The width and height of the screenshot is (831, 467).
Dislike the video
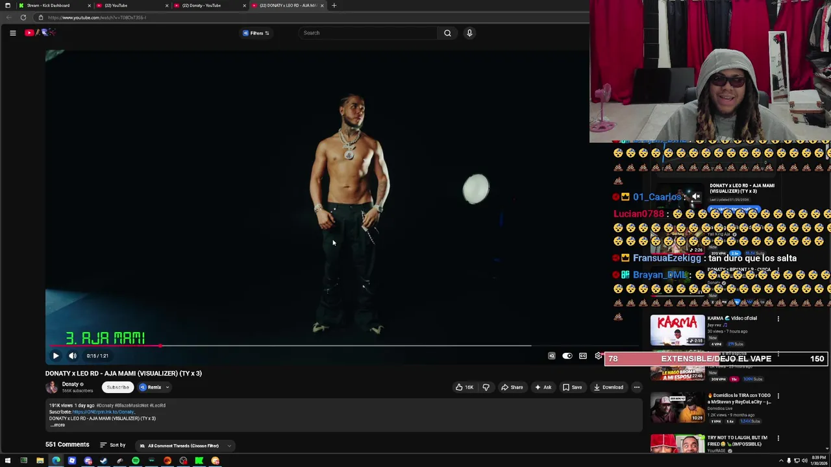point(486,387)
